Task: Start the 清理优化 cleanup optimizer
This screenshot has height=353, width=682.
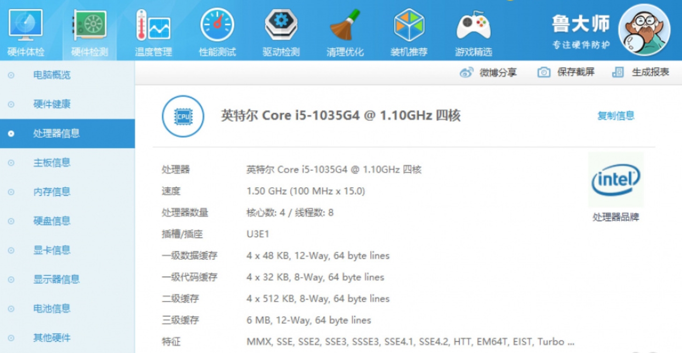Action: (345, 28)
